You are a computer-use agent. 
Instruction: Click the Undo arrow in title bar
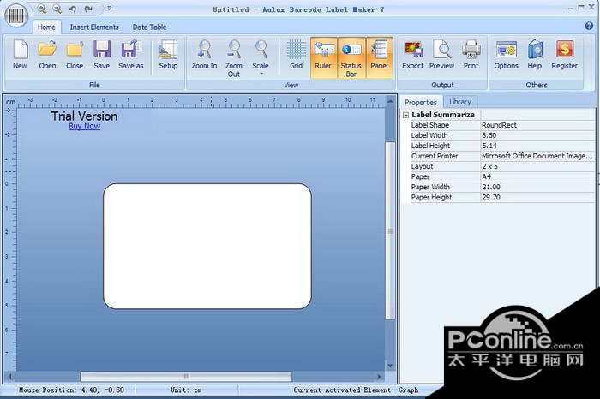72,9
